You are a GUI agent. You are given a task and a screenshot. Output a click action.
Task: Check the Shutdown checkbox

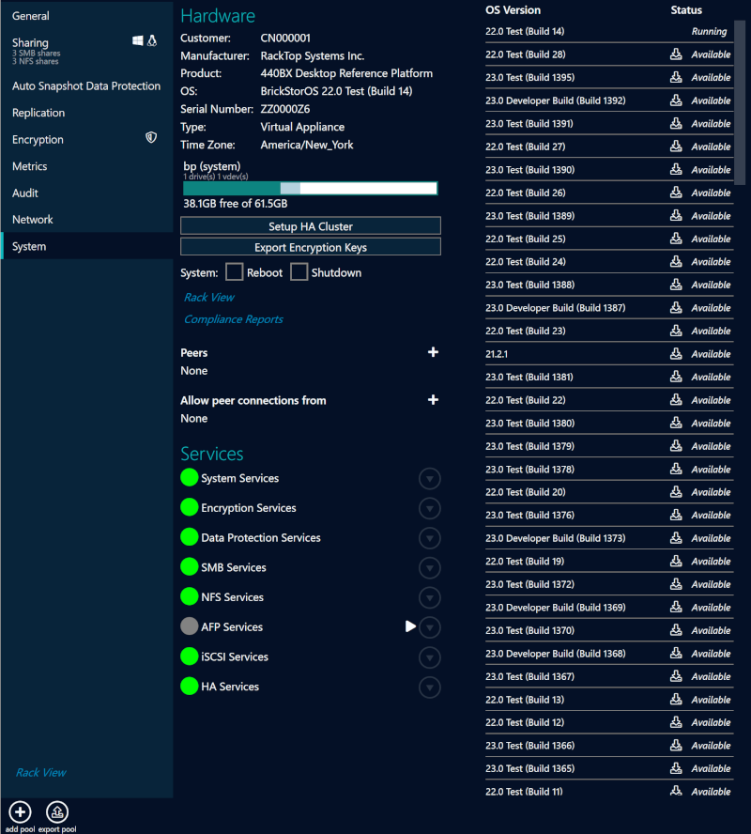[x=298, y=271]
